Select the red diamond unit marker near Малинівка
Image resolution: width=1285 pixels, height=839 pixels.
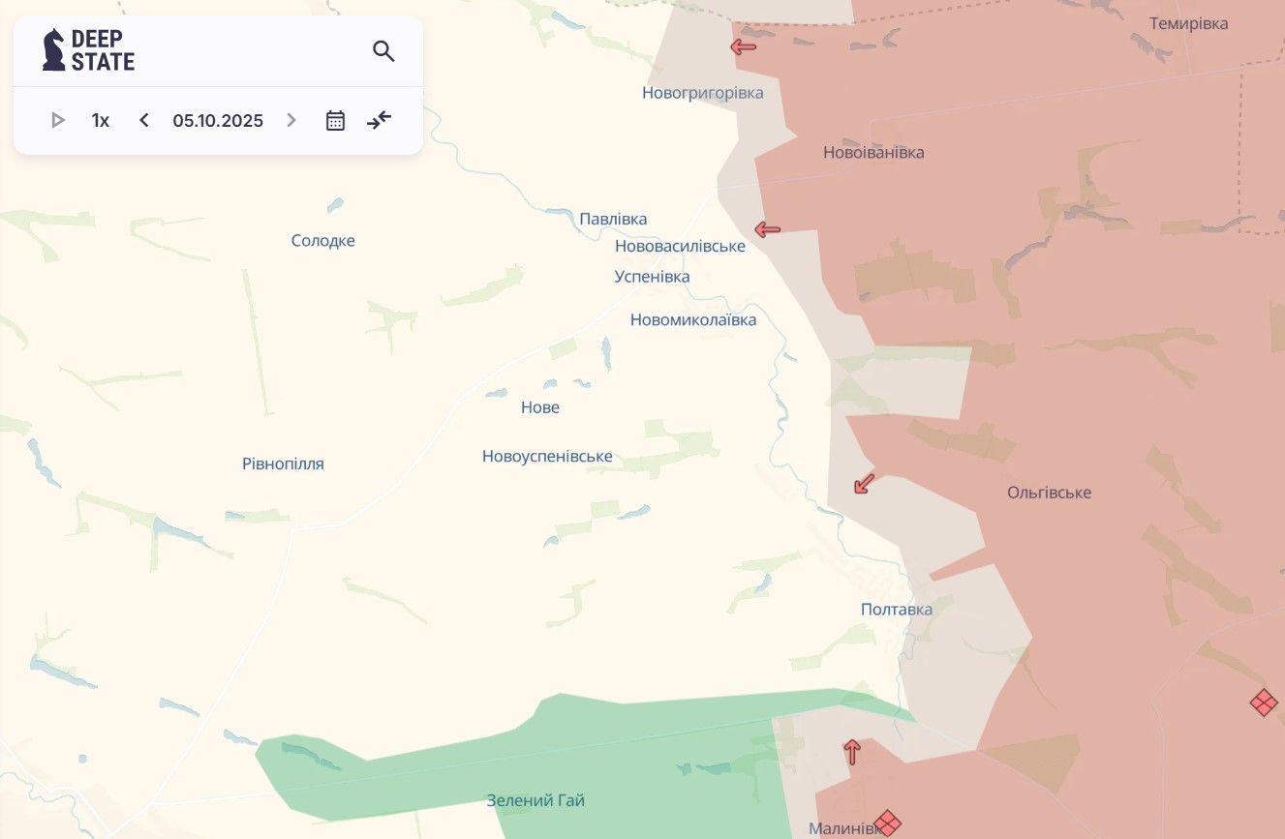tap(887, 824)
